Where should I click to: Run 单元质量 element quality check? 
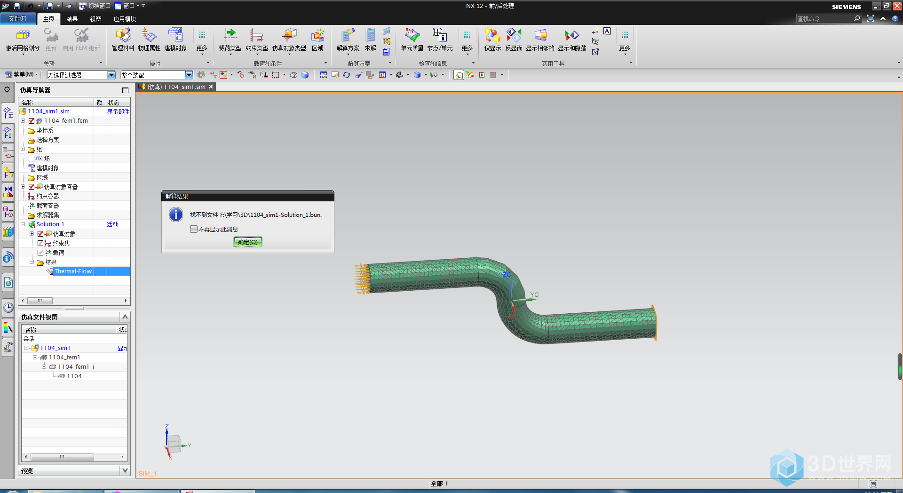[412, 35]
